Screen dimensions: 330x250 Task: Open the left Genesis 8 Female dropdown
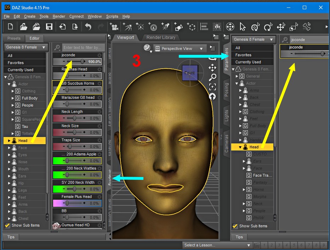(26, 47)
